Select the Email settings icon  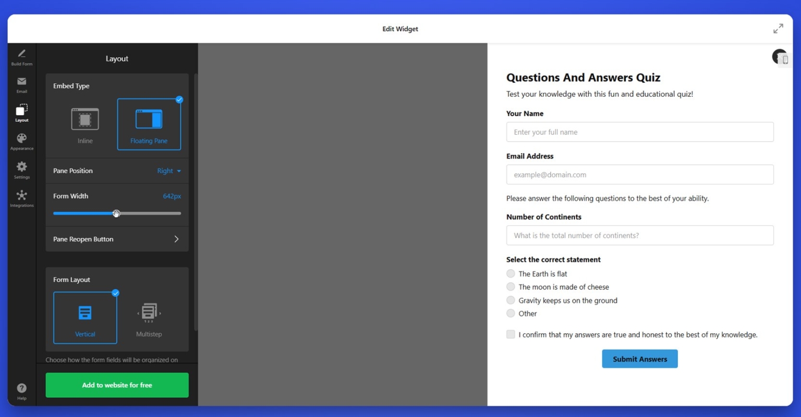tap(21, 84)
